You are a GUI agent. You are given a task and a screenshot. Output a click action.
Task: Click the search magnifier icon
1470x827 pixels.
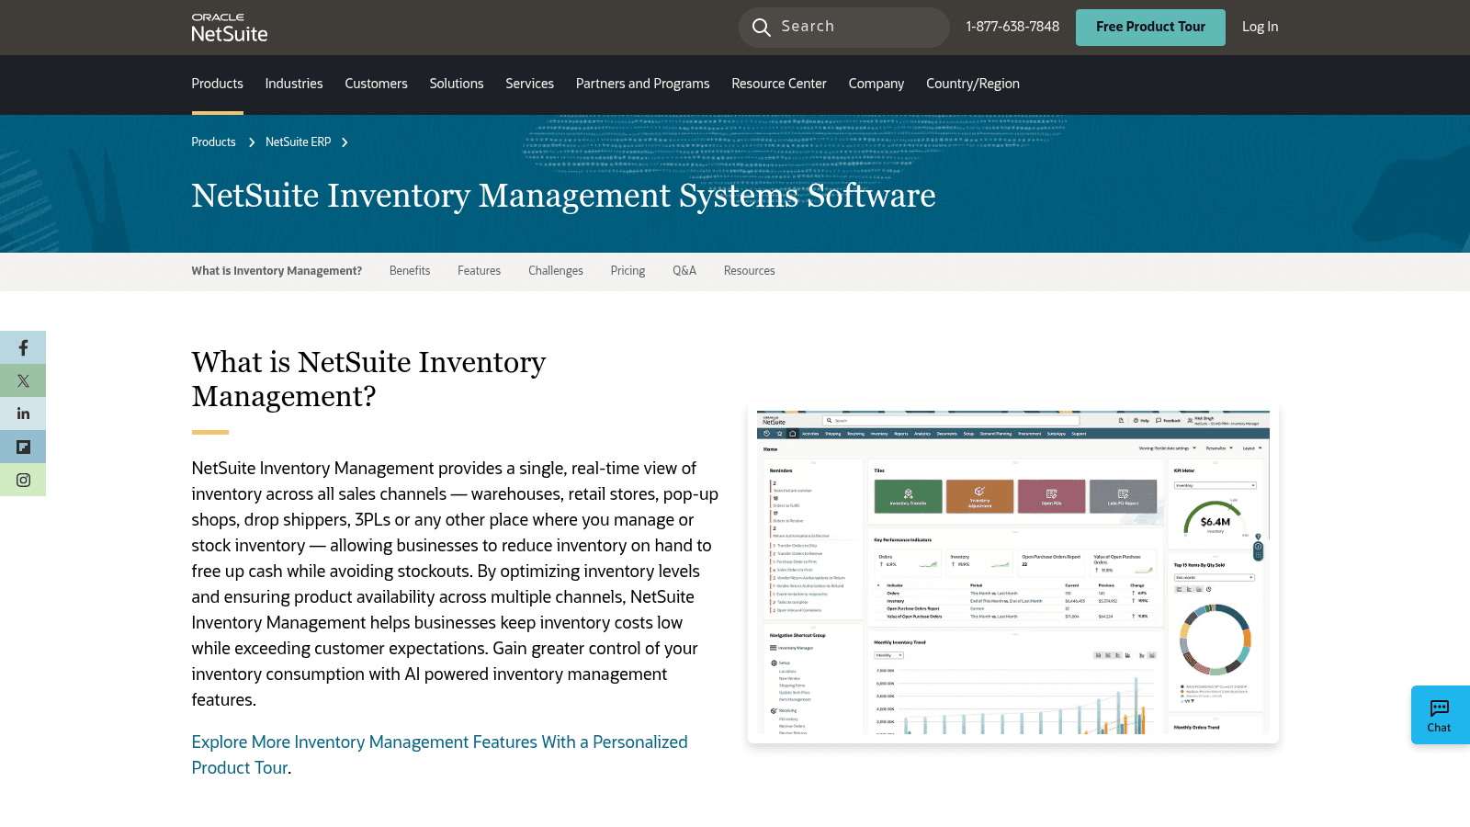pos(761,28)
